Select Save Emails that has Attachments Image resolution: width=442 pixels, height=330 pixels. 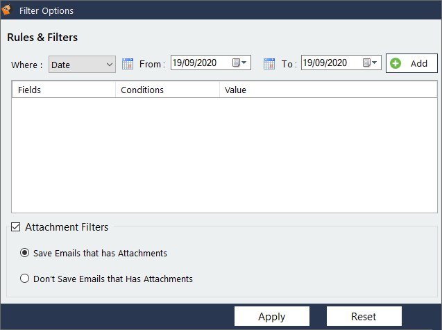coord(26,253)
